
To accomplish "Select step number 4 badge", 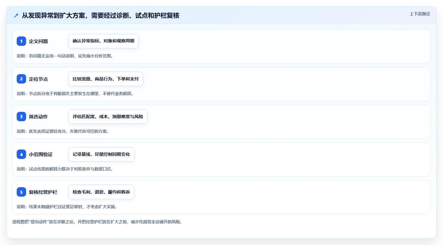I will 21,154.
